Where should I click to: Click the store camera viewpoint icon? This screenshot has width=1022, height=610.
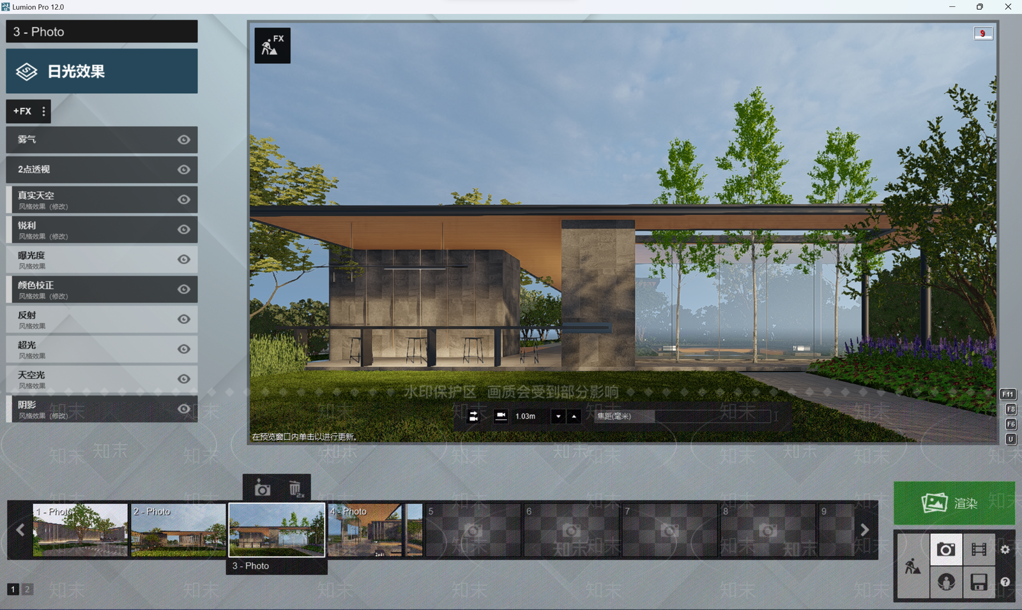(262, 489)
